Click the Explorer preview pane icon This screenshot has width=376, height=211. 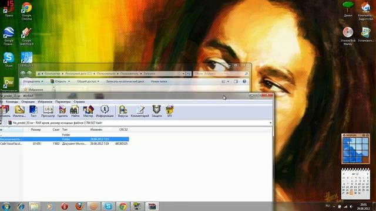pos(236,81)
